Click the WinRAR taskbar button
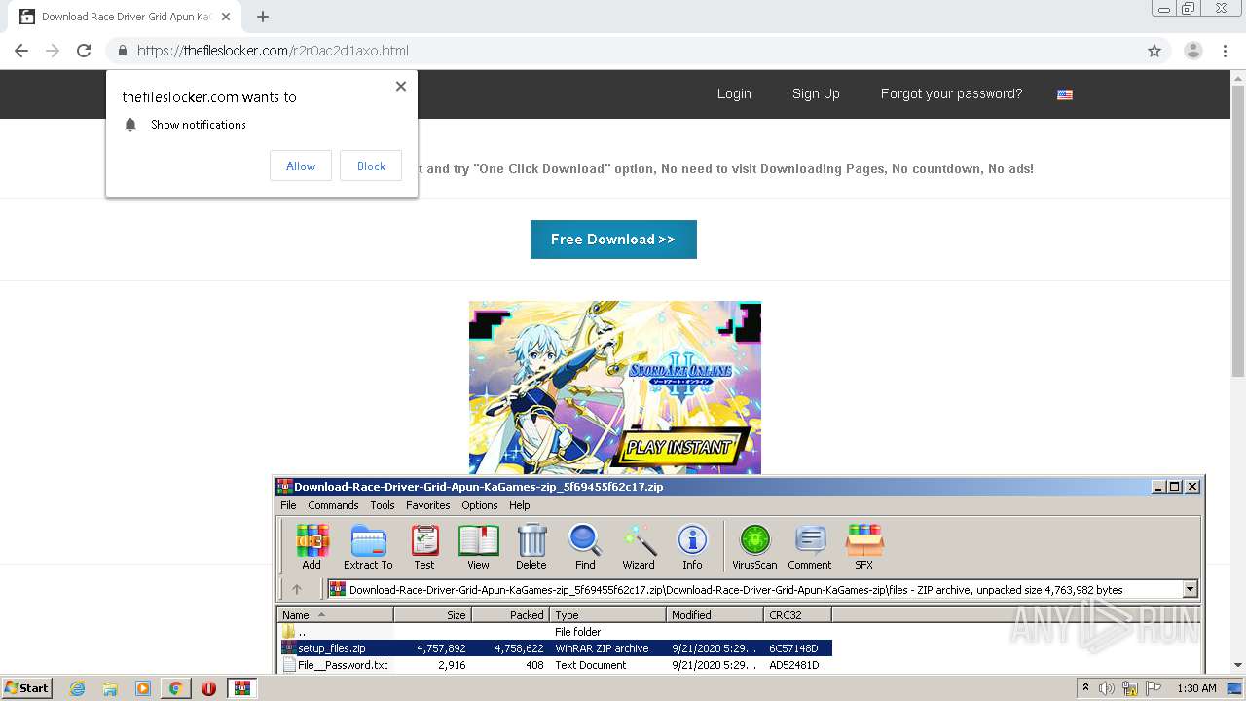Image resolution: width=1246 pixels, height=701 pixels. point(242,688)
